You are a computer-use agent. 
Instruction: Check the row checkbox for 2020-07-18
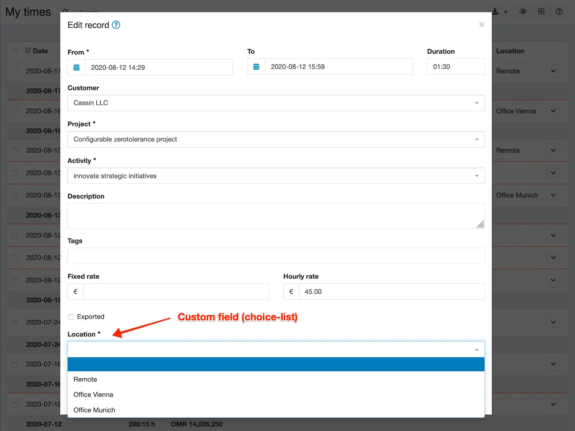pyautogui.click(x=15, y=365)
